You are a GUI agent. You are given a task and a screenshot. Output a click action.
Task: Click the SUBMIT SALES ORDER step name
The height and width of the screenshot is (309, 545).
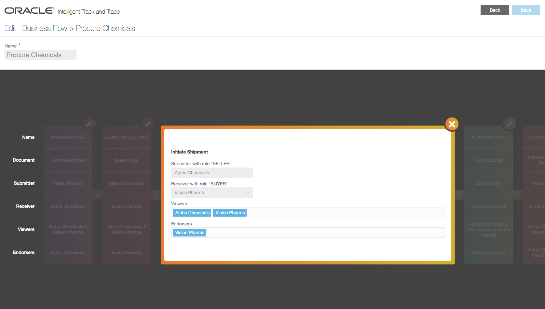point(127,137)
